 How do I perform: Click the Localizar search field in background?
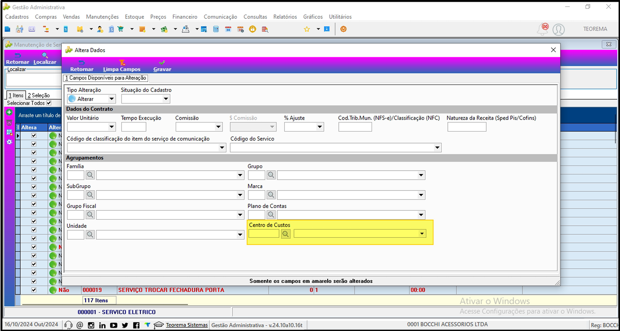(x=34, y=80)
